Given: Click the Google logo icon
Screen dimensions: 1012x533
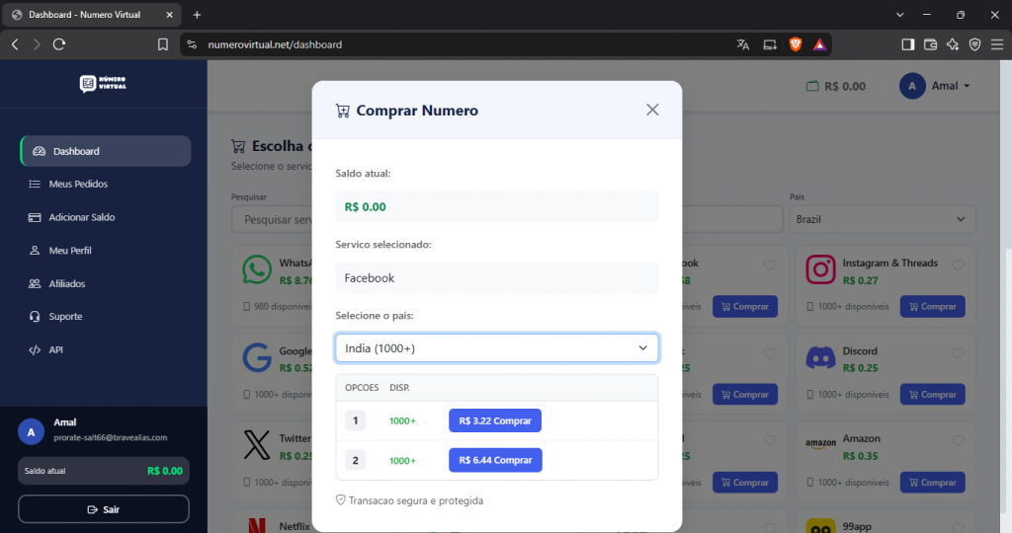Looking at the screenshot, I should [x=257, y=357].
